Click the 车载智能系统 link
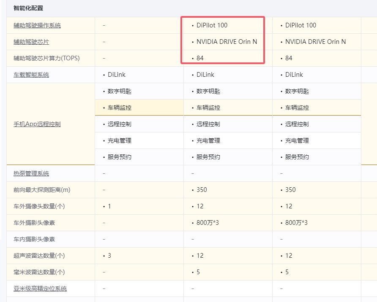Viewport: 377px width, 302px height. click(x=31, y=75)
